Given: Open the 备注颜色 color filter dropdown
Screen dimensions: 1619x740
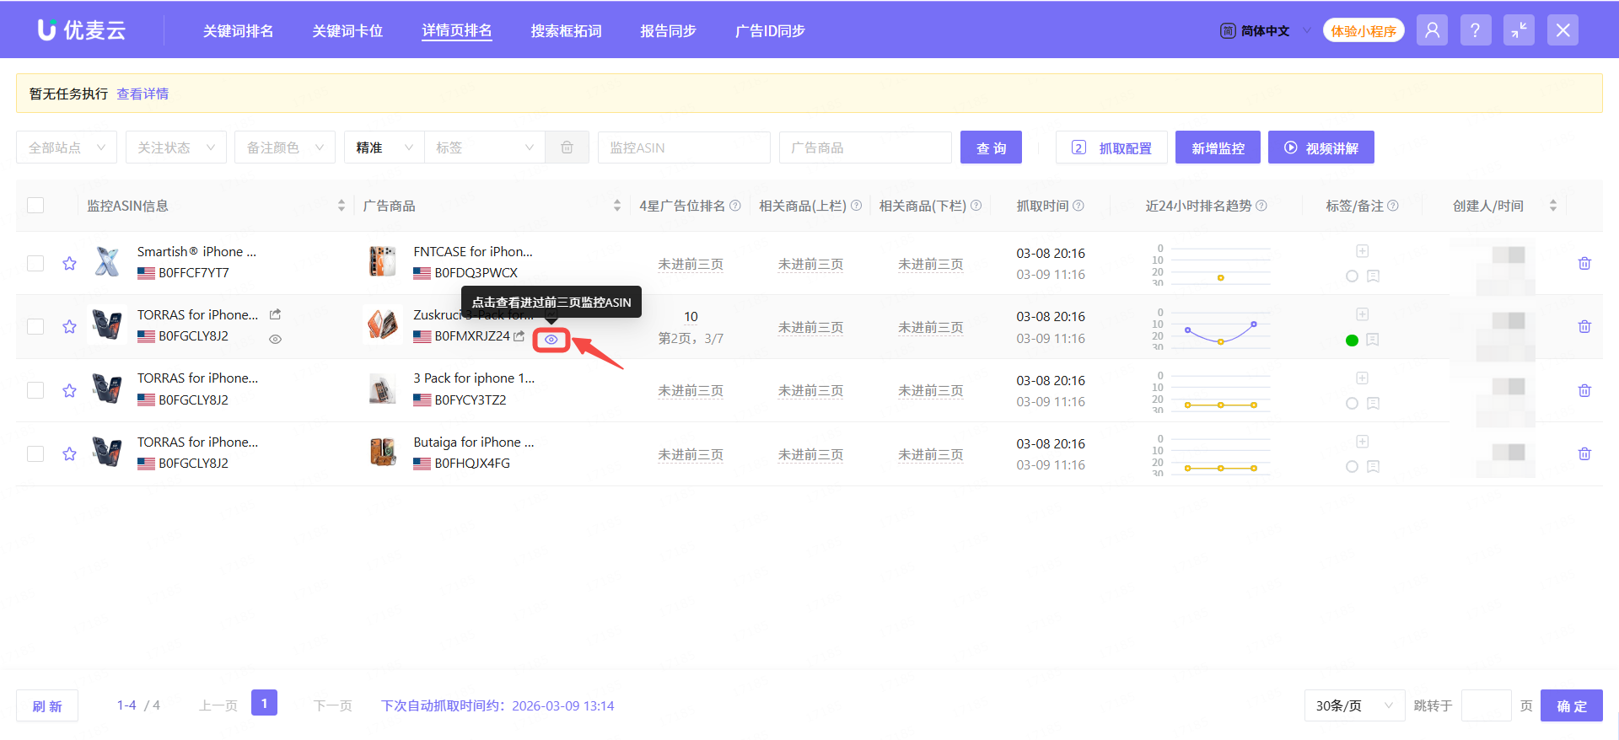Looking at the screenshot, I should (284, 147).
